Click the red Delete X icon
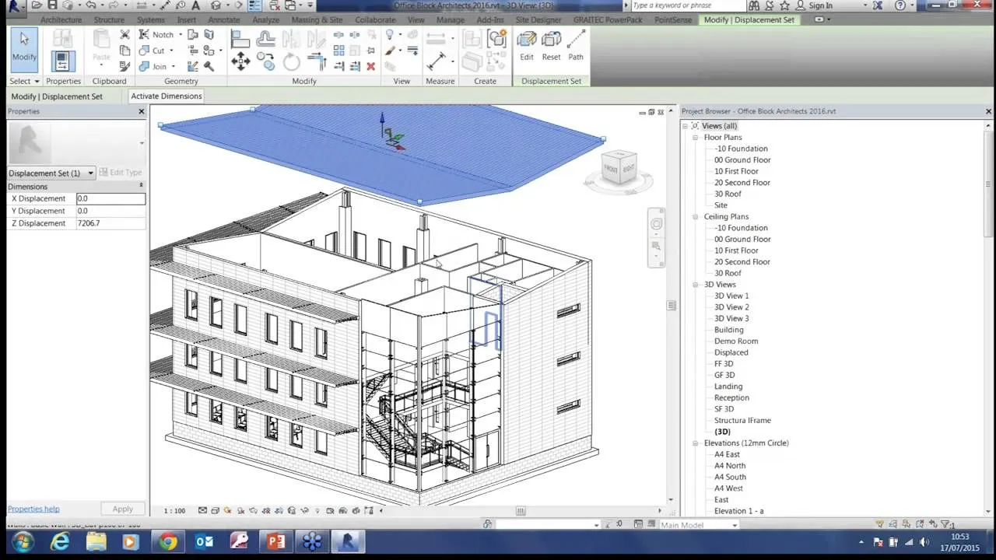996x560 pixels. click(x=370, y=66)
